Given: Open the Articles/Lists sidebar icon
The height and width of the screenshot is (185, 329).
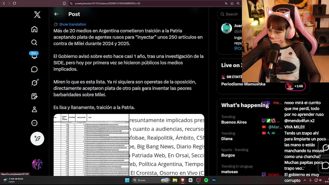Looking at the screenshot, I should [34, 96].
